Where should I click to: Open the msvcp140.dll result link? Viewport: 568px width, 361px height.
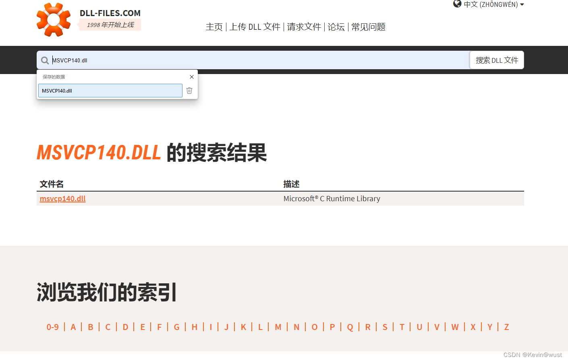[62, 198]
